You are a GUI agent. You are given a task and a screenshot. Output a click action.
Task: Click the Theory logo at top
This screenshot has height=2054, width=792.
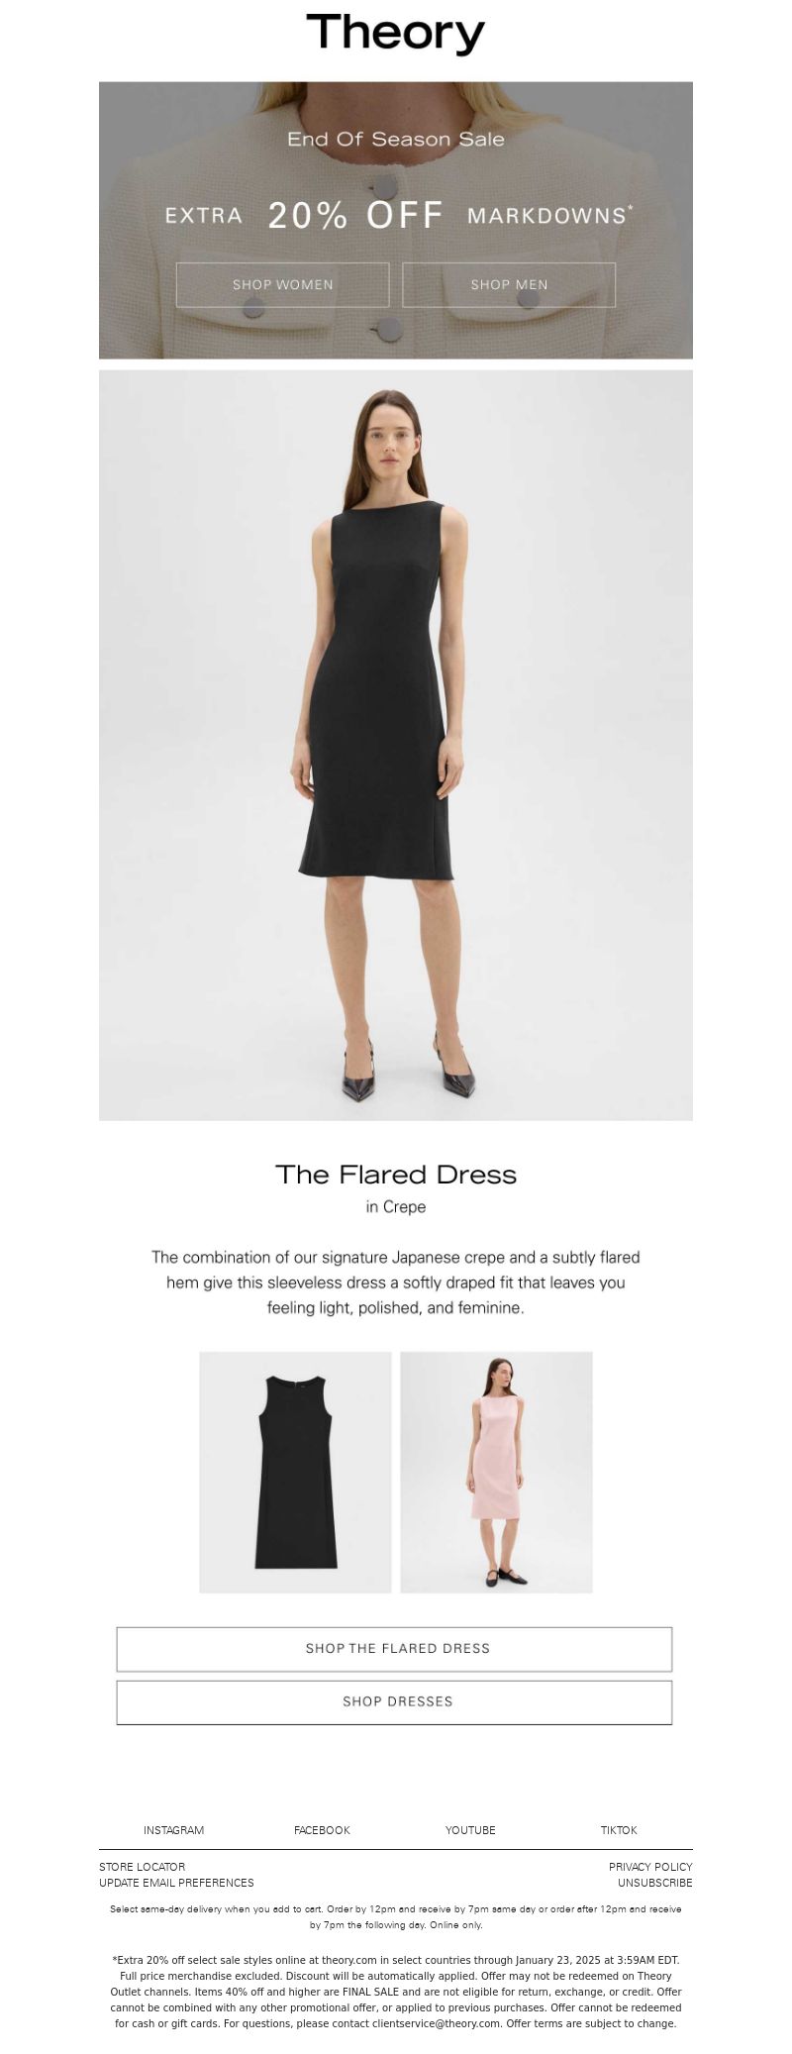(x=396, y=35)
